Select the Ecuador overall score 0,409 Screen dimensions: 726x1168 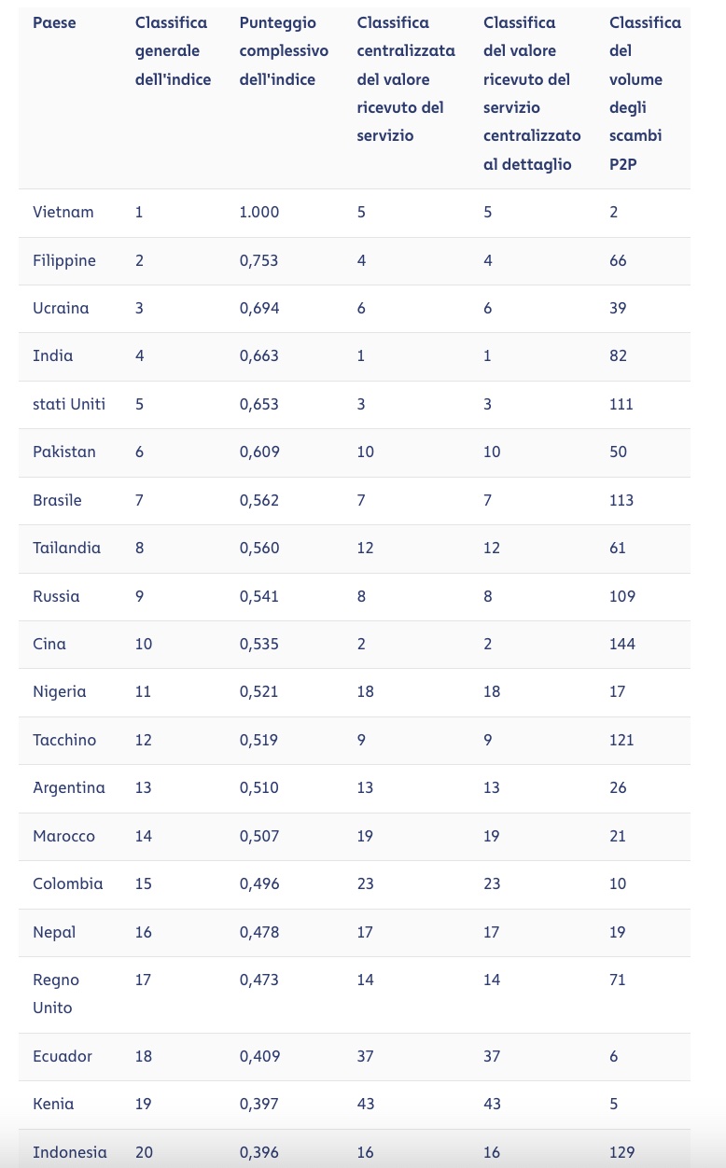[x=259, y=1056]
